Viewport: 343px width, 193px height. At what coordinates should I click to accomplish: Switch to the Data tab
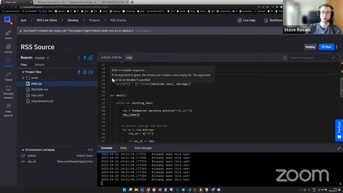pyautogui.click(x=123, y=148)
